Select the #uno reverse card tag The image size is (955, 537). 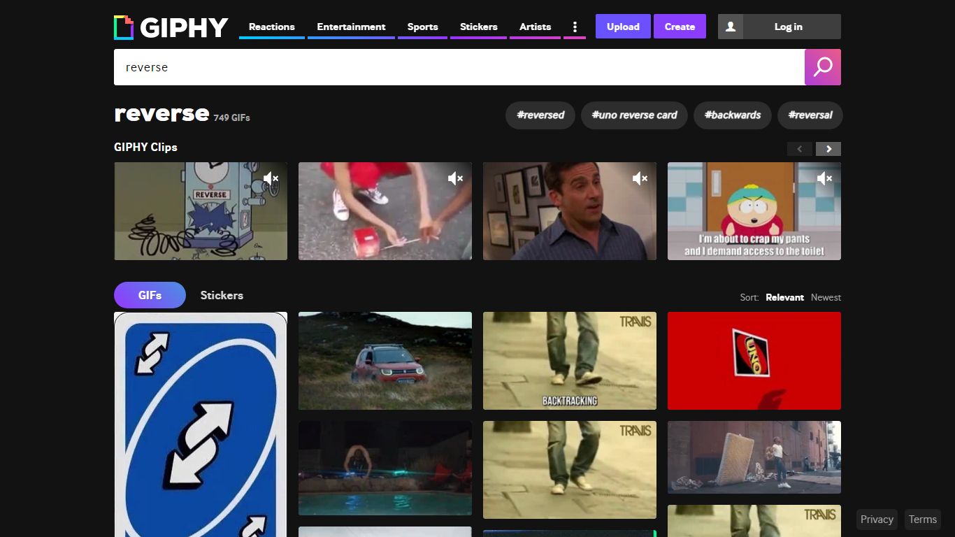(x=634, y=115)
